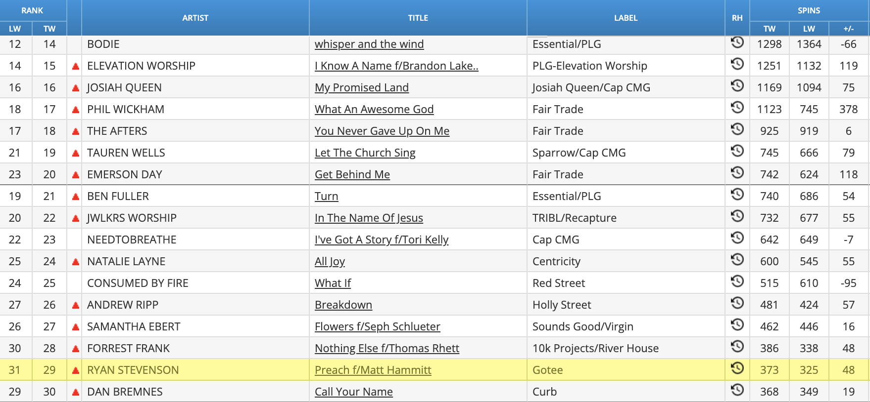The image size is (870, 402).
Task: Click the red bullet arrow beside TAUREN WELLS
Action: coord(76,153)
